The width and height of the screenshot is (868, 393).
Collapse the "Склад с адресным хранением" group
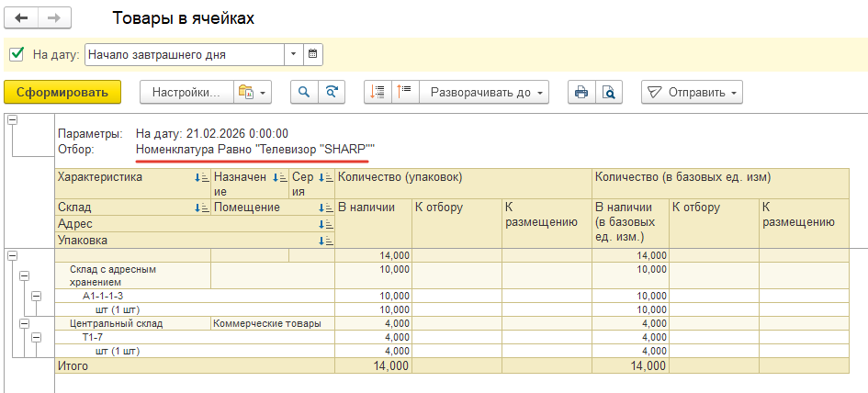(24, 275)
